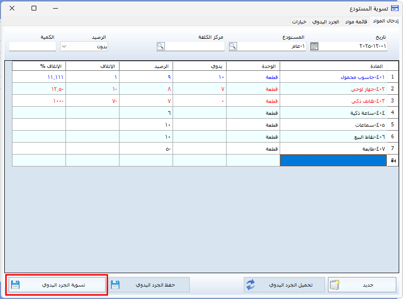Click the تسوية المستودع window title icon
The width and height of the screenshot is (403, 299).
click(x=394, y=8)
